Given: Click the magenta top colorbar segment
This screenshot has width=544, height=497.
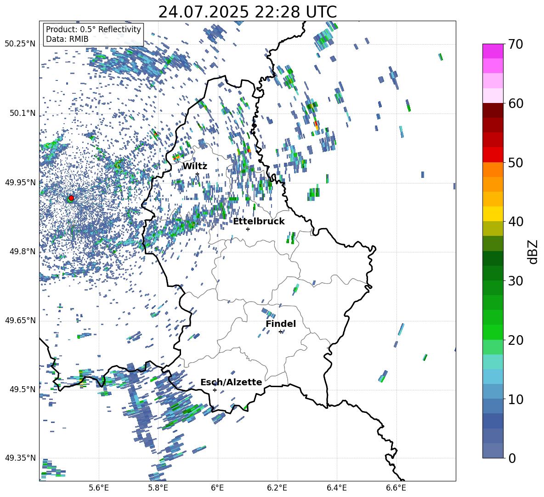Looking at the screenshot, I should (493, 51).
